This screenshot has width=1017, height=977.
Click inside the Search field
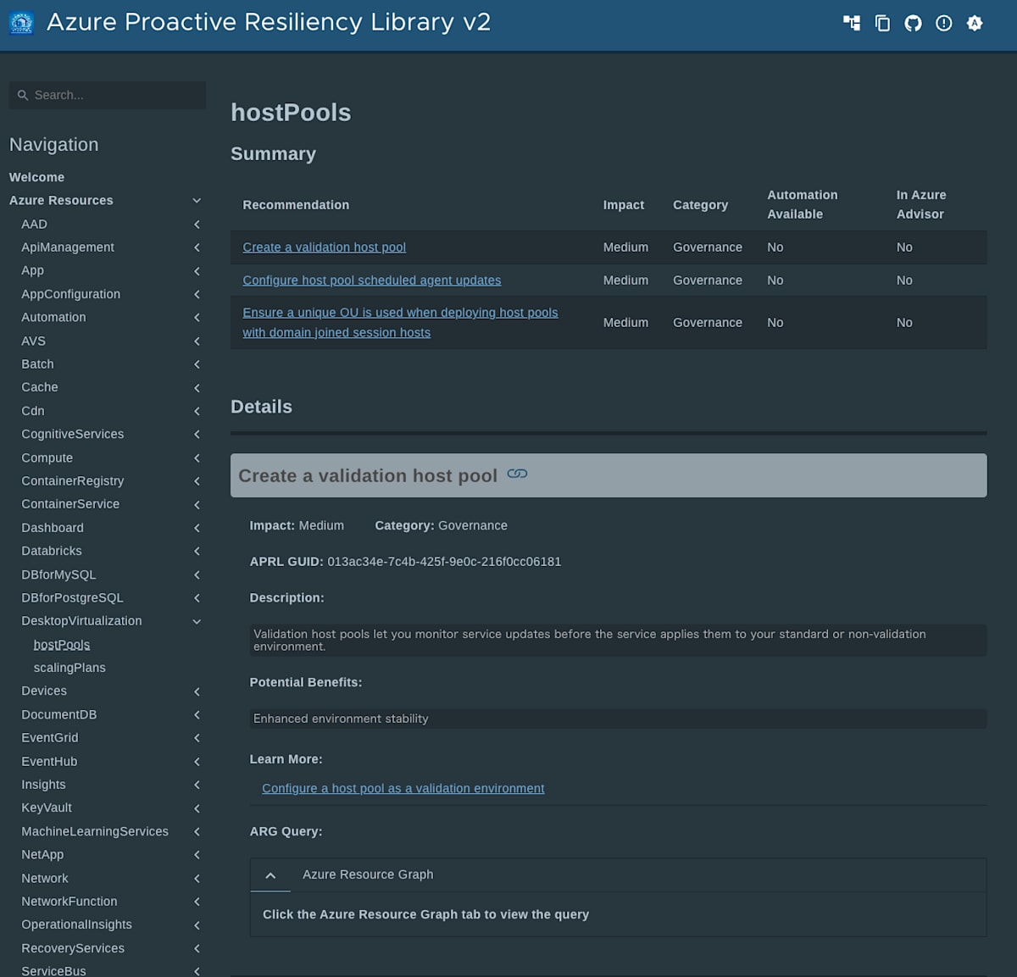pyautogui.click(x=107, y=95)
